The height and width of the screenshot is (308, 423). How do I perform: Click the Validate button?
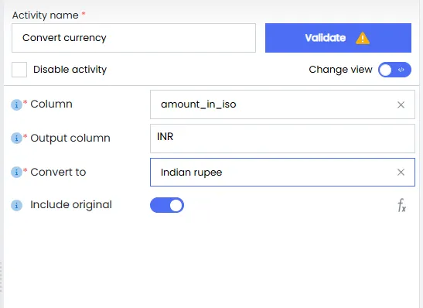[x=338, y=38]
